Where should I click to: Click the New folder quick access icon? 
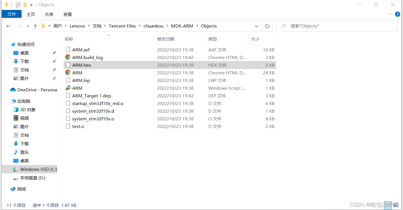(25, 5)
